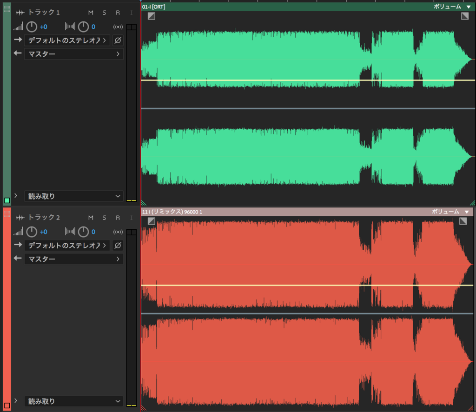The width and height of the screenshot is (476, 412).
Task: Click bottom-right resize corner of red clip
Action: pyautogui.click(x=470, y=408)
